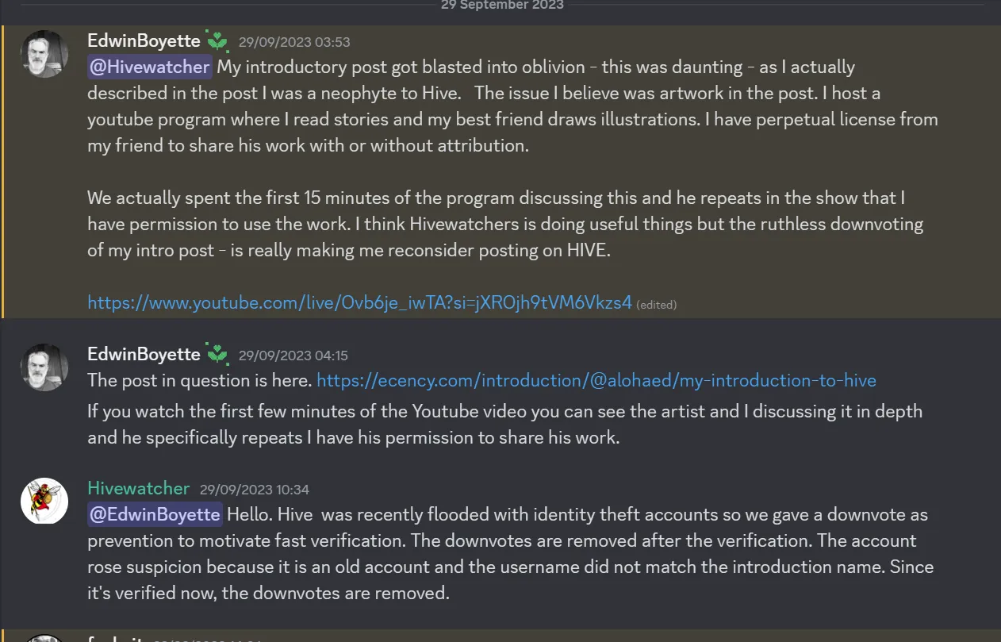Viewport: 1001px width, 642px height.
Task: Open the YouTube live video link
Action: point(359,302)
